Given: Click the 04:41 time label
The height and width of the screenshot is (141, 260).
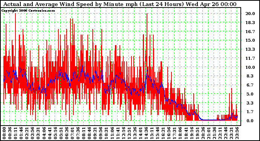Looking at the screenshot, I should (x=49, y=133).
